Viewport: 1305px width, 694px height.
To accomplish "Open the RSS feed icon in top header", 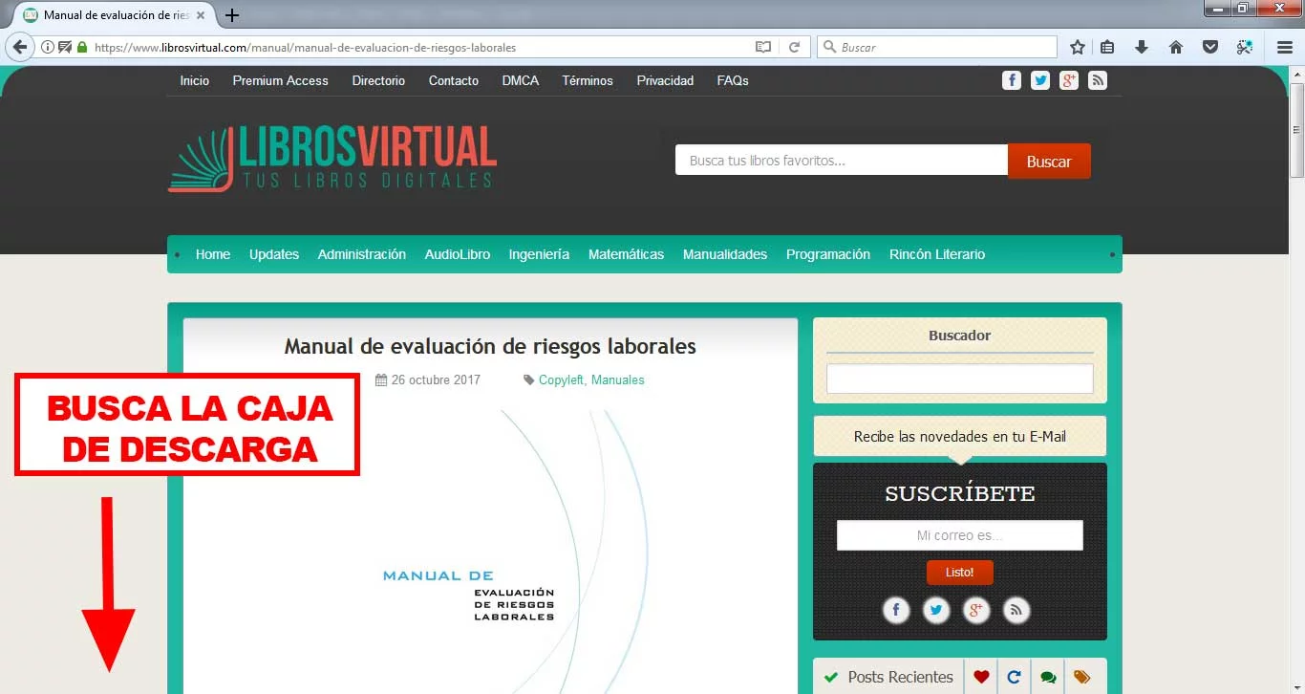I will [1098, 80].
